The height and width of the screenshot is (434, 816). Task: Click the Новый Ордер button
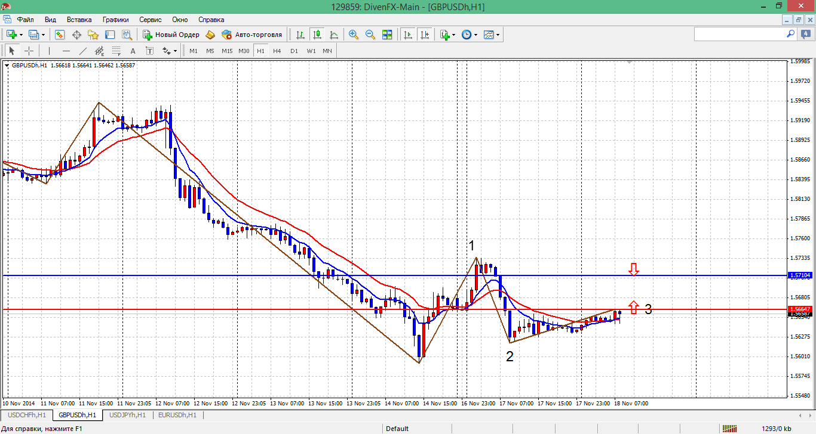171,35
